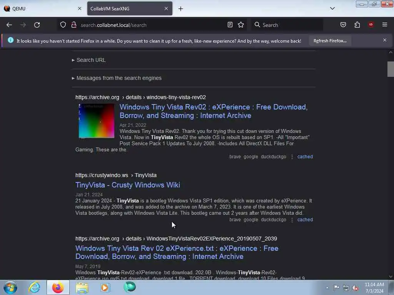This screenshot has height=295, width=394.
Task: Open cached link for the Tiny Vista Rev02 result
Action: pyautogui.click(x=305, y=157)
